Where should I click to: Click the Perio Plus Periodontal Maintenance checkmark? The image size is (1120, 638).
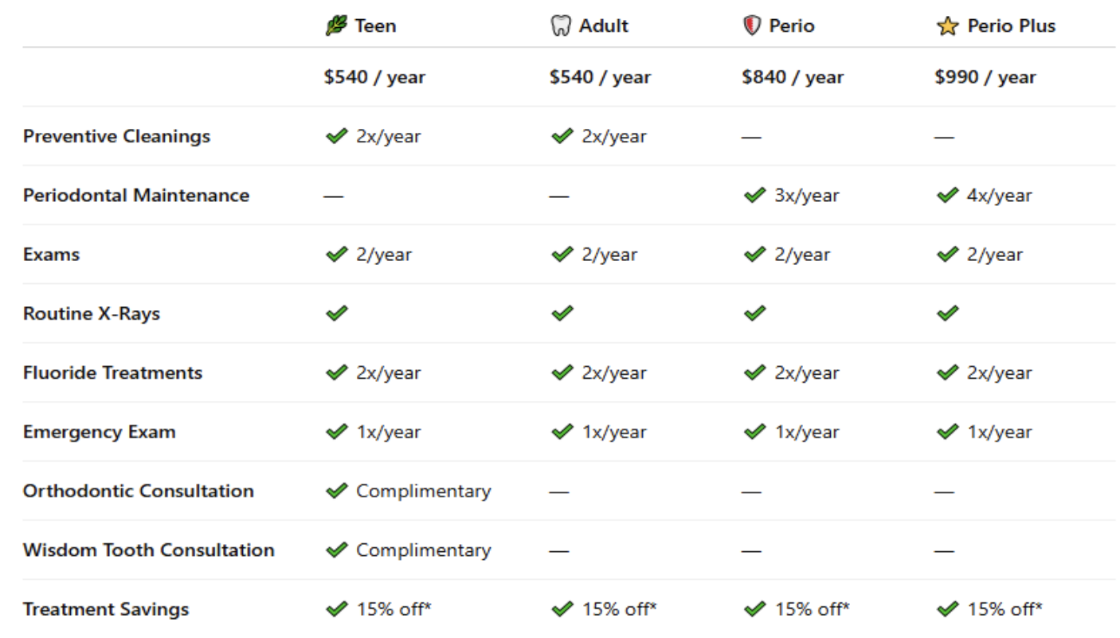[947, 195]
